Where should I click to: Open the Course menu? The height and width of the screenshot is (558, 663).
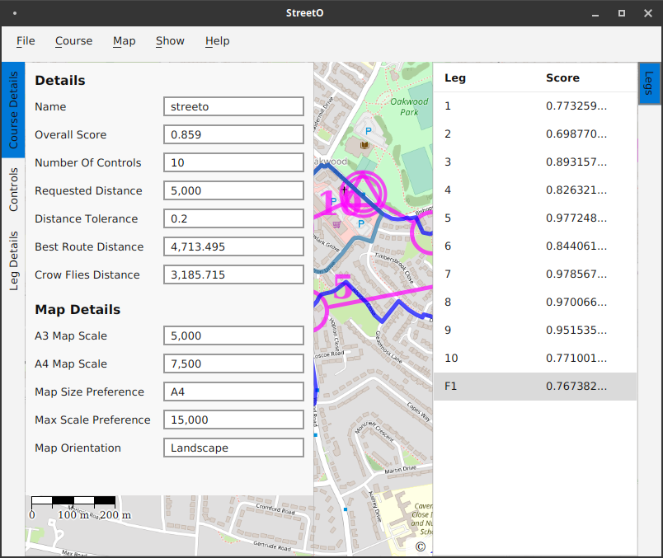tap(73, 41)
